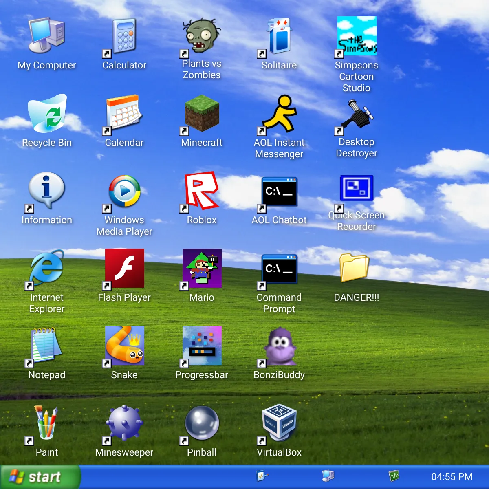Launch Windows Media Player shortcut
This screenshot has height=489, width=489.
[x=124, y=192]
